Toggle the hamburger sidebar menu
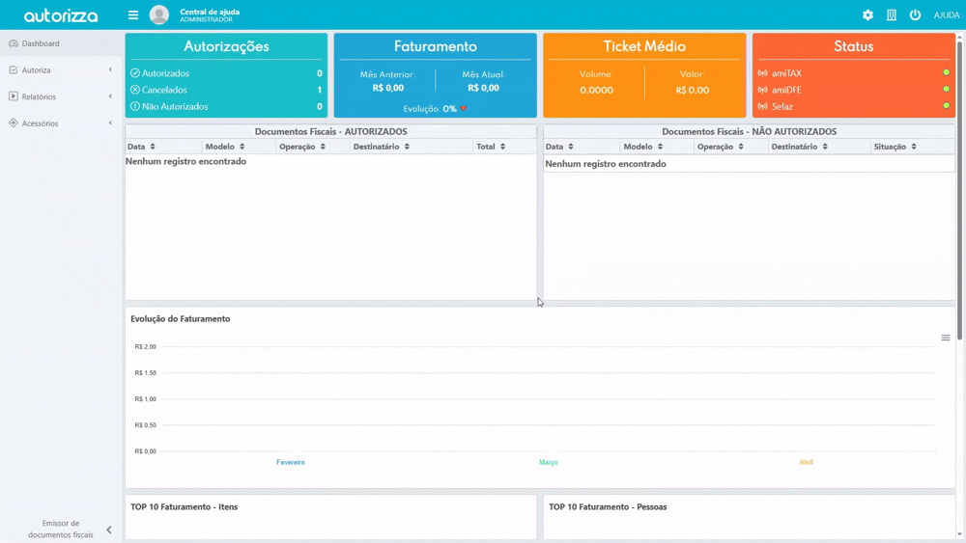 pos(133,15)
